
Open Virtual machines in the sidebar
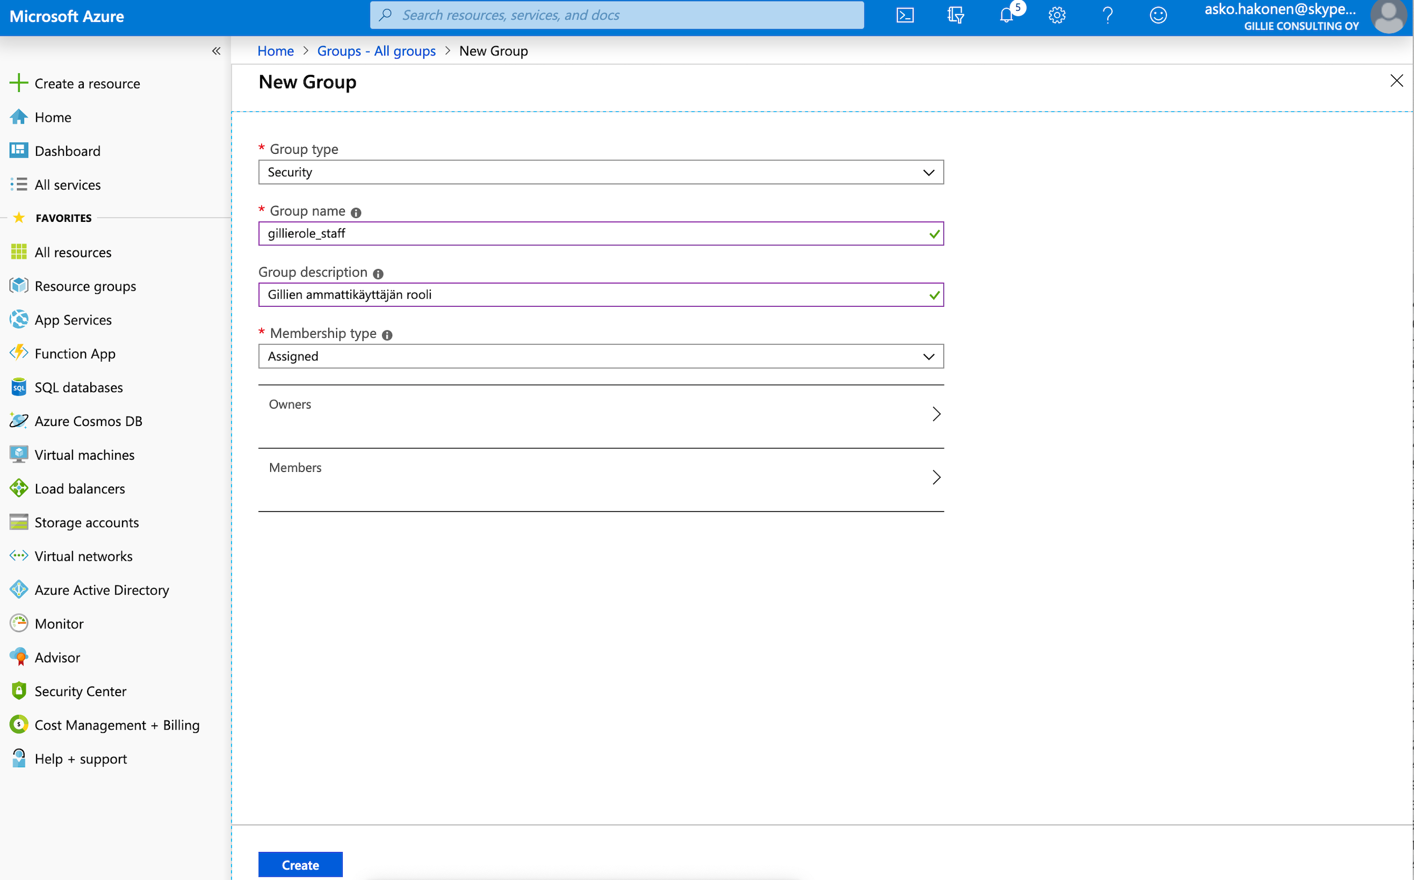[84, 455]
